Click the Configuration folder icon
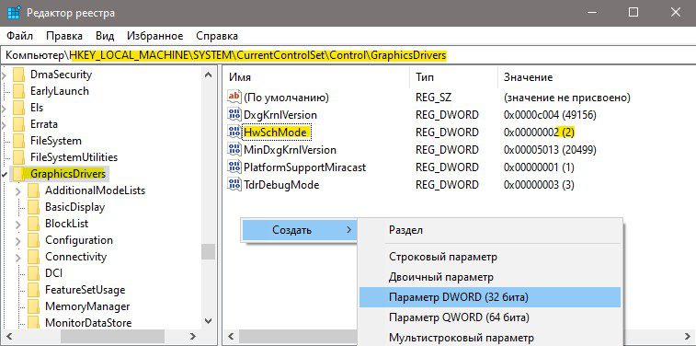Image resolution: width=696 pixels, height=346 pixels. coord(34,240)
